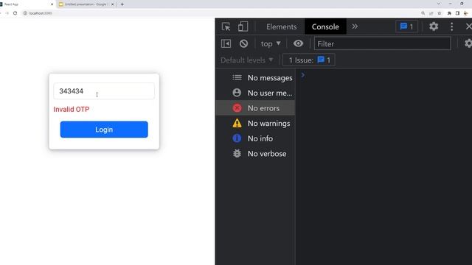Image resolution: width=472 pixels, height=265 pixels.
Task: Click the console prompt chevron
Action: (303, 75)
